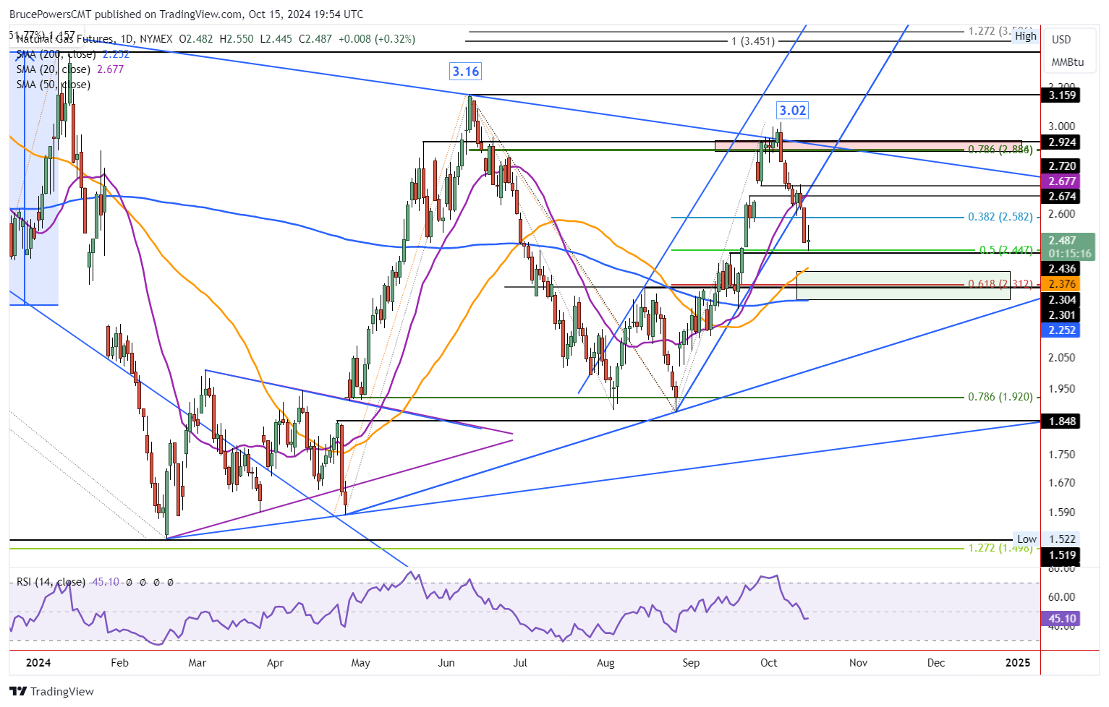
Task: Click the 0.786 (1.920) Fibonacci label
Action: pos(1000,396)
